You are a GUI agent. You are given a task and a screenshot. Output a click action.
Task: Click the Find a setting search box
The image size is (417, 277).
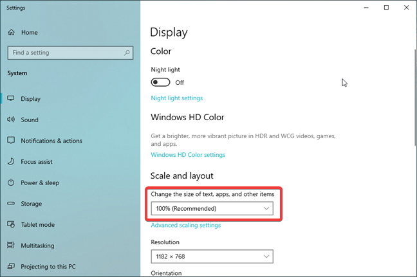pos(70,53)
